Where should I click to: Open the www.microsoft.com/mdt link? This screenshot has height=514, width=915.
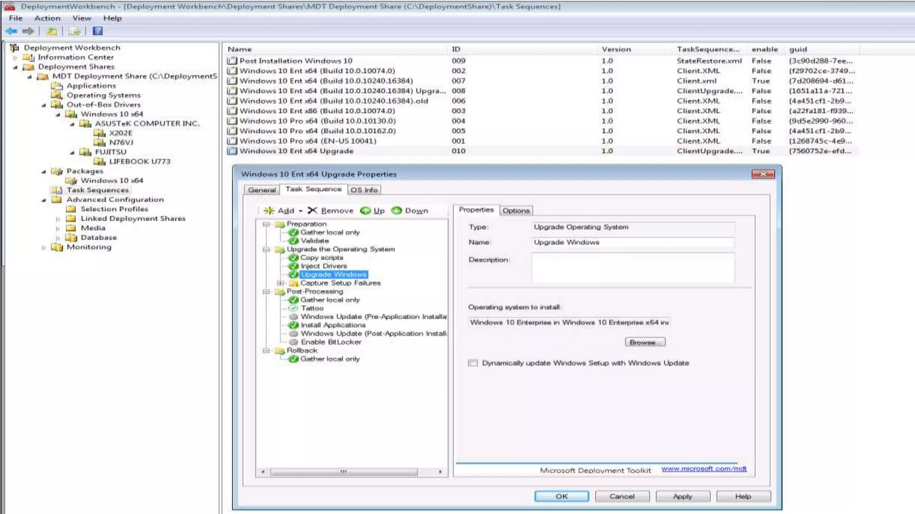[704, 469]
